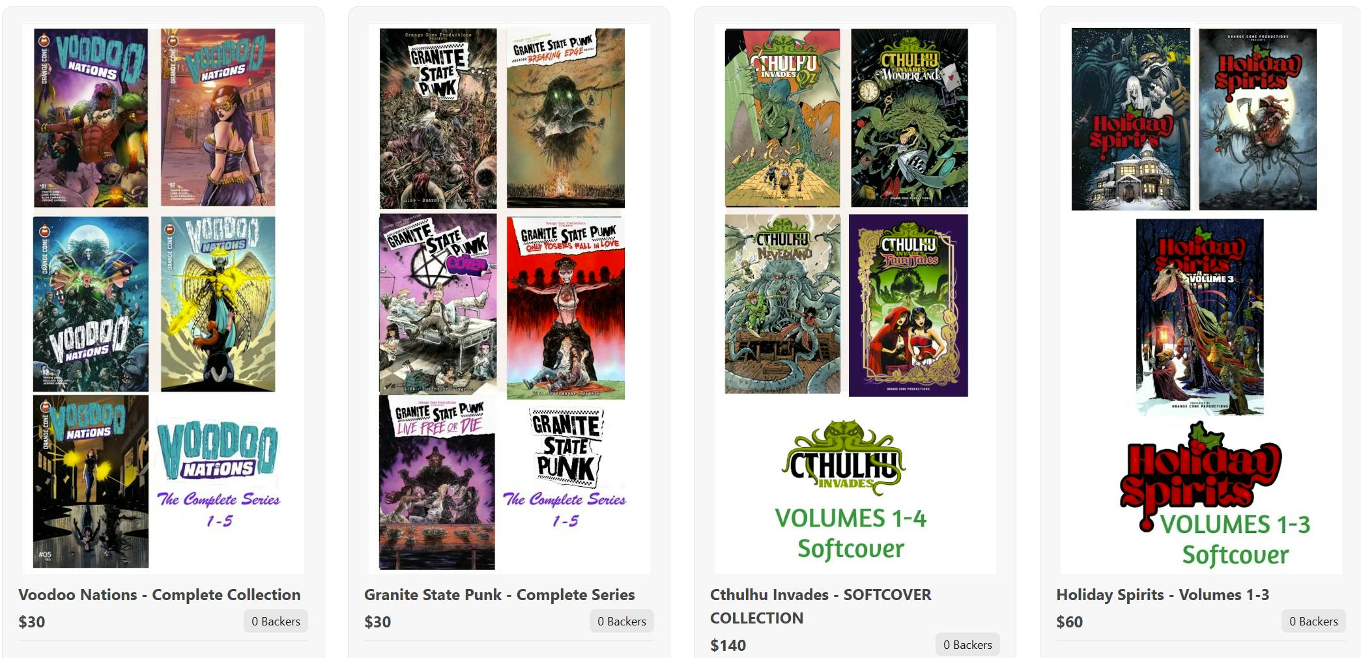
Task: Select the Holiday Spirits Volume 3 cover
Action: 1199,316
